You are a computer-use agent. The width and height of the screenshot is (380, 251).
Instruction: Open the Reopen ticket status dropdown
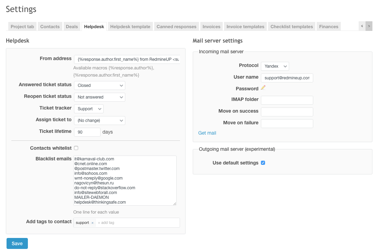pyautogui.click(x=99, y=97)
